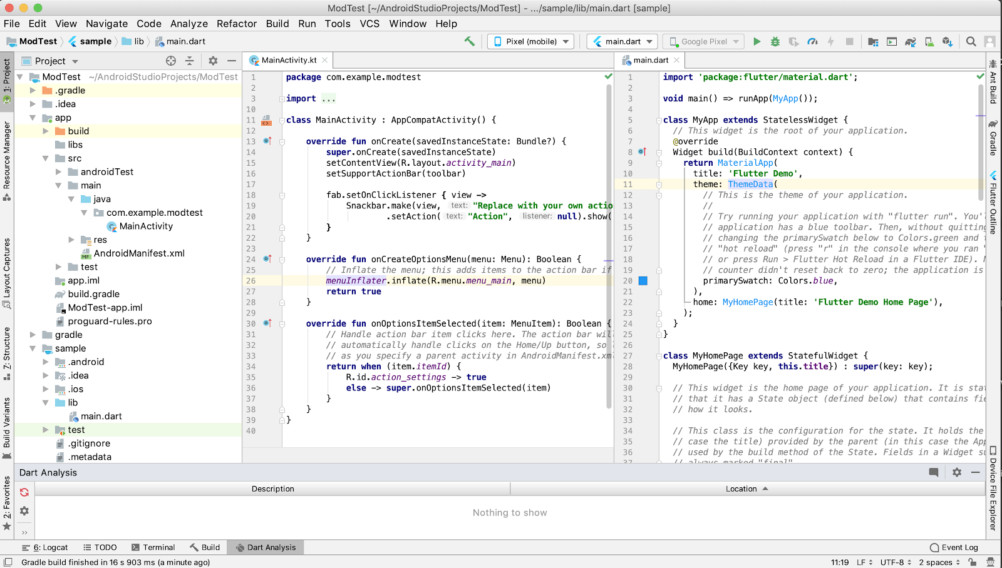Image resolution: width=1002 pixels, height=568 pixels.
Task: Toggle code folding for the MyApp class
Action: click(659, 120)
